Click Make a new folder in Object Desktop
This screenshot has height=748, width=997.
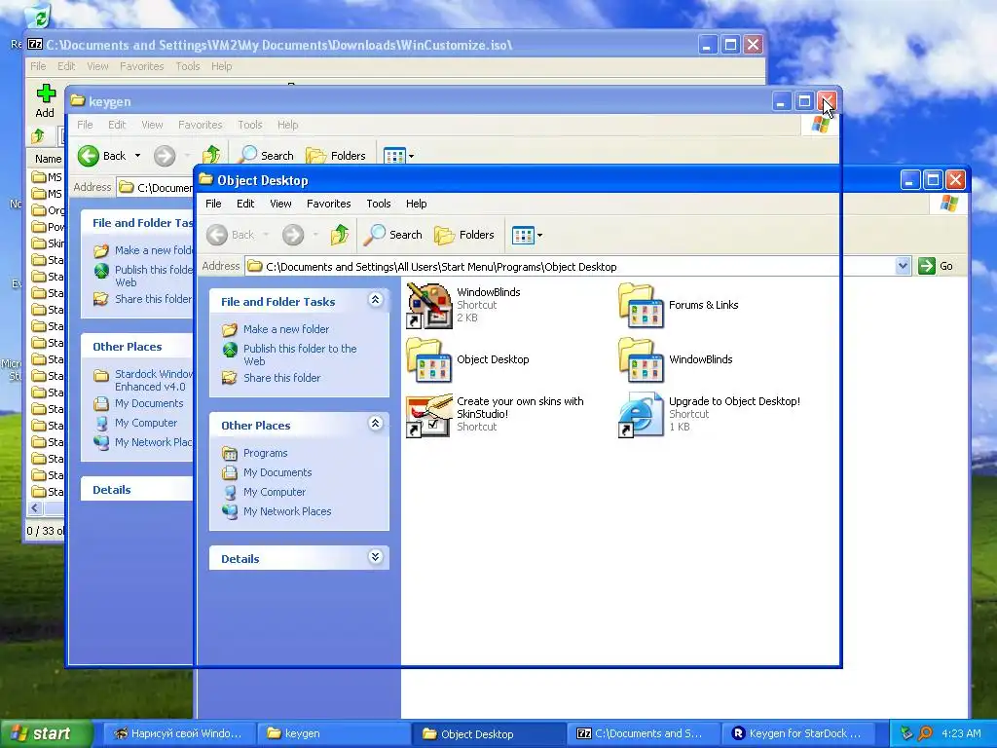point(286,329)
